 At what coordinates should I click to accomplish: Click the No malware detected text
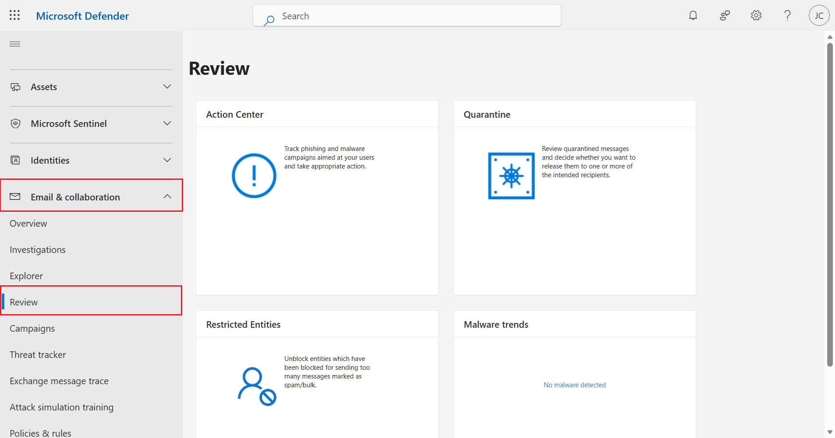(575, 385)
